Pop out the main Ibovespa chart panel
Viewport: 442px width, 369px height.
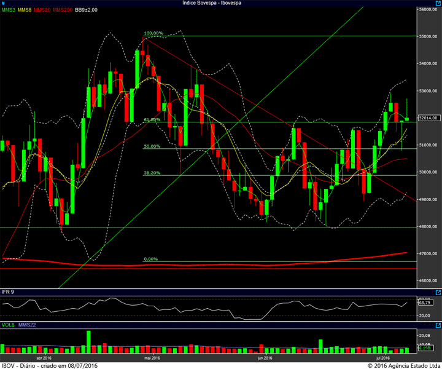click(x=438, y=3)
